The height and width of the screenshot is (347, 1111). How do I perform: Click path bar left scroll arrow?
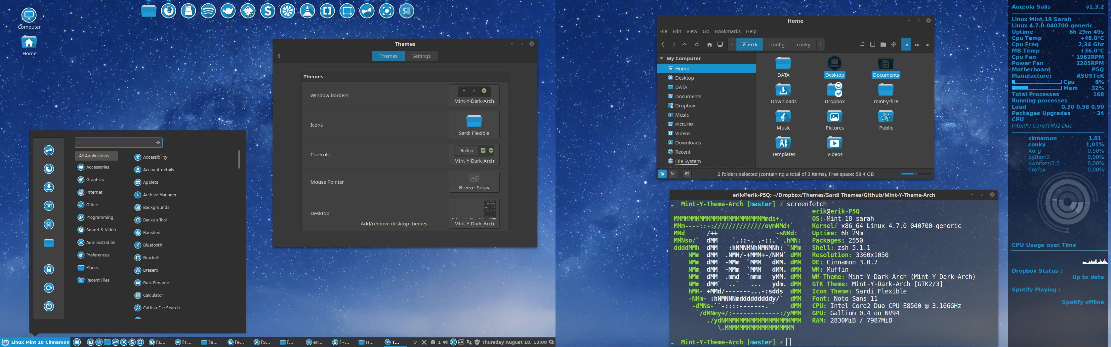[732, 44]
